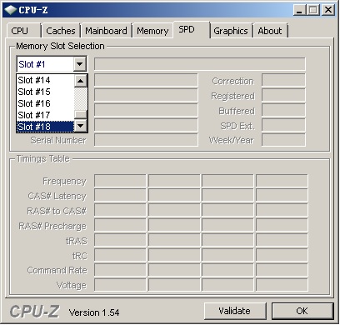The height and width of the screenshot is (325, 340).
Task: Click the slot list scroll-down arrow
Action: [x=81, y=126]
